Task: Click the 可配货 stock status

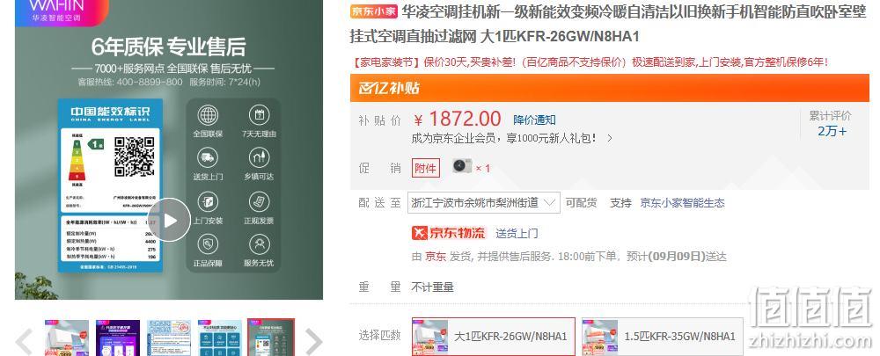Action: 581,203
